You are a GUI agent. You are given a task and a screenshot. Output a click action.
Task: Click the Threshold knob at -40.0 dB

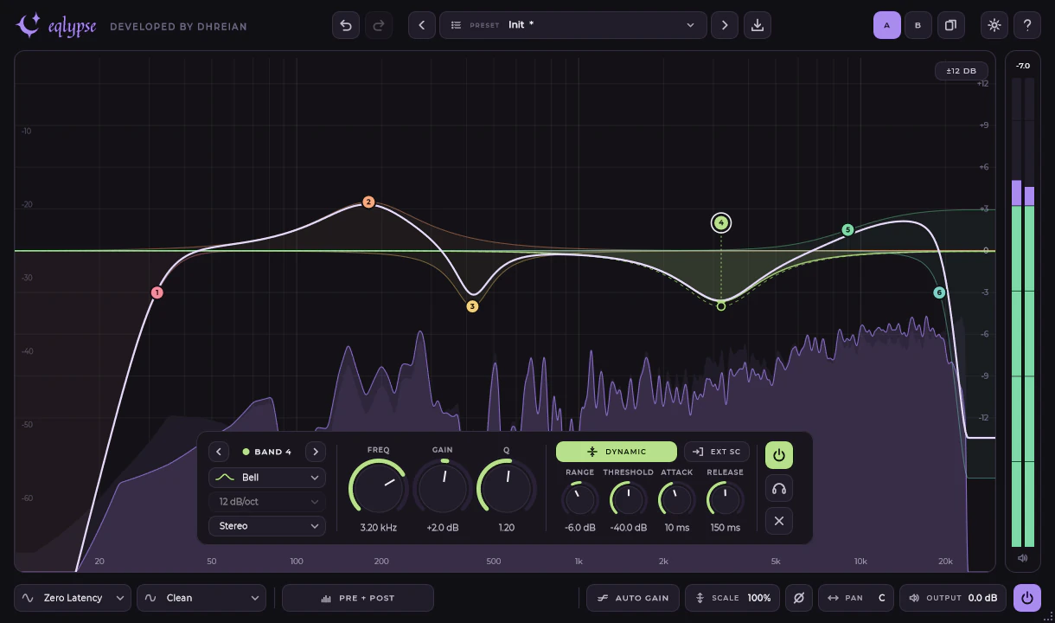tap(629, 499)
